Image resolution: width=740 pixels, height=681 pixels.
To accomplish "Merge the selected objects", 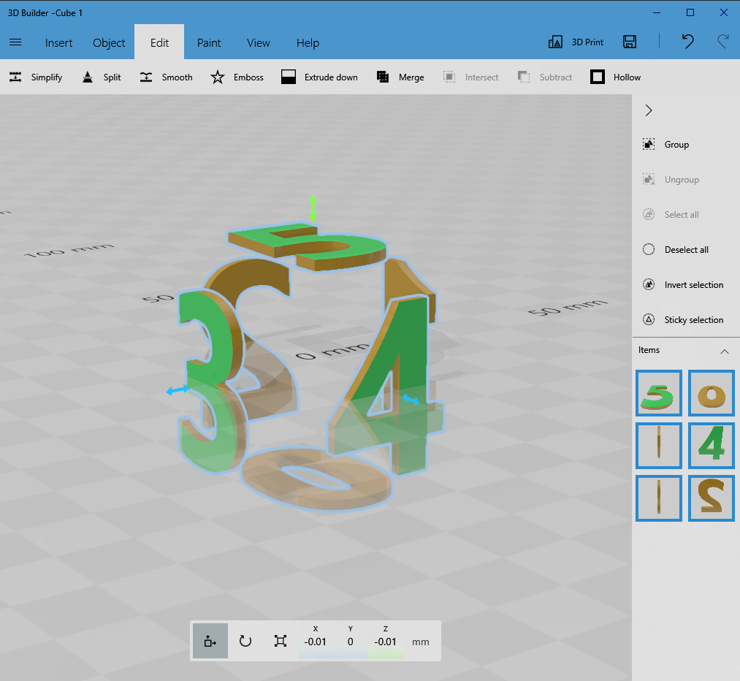I will coord(400,77).
